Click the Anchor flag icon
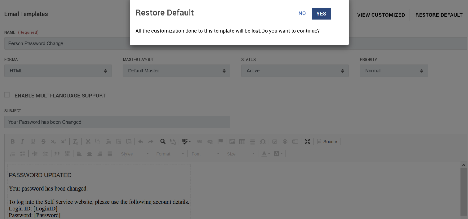Image resolution: width=468 pixels, height=219 pixels. (220, 141)
